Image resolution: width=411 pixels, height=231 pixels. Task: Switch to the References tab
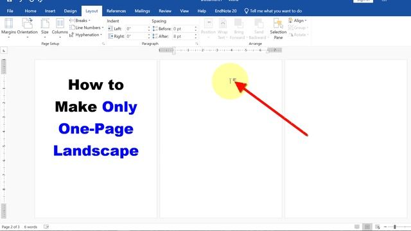(116, 11)
